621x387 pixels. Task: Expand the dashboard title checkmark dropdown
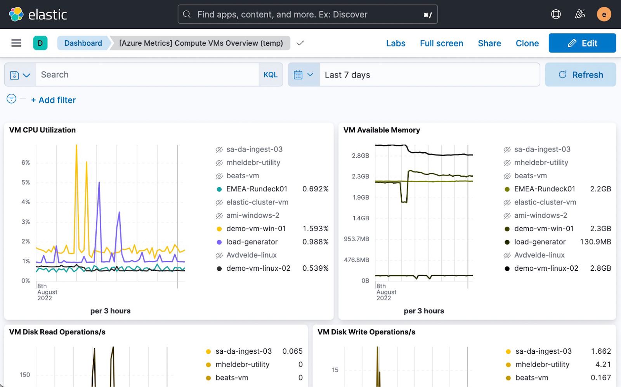point(300,43)
